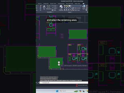Click the Insert block icon
The width and height of the screenshot is (124, 93).
click(84, 7)
